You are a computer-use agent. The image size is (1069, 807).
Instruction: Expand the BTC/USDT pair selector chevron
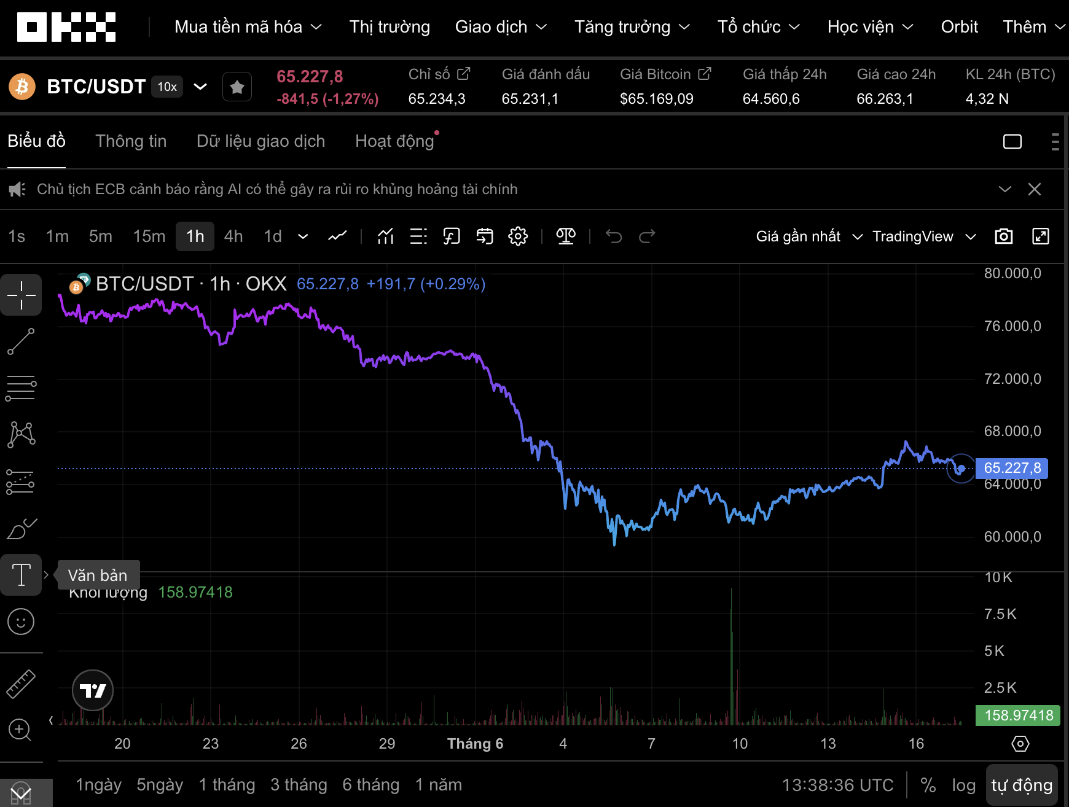click(x=200, y=87)
